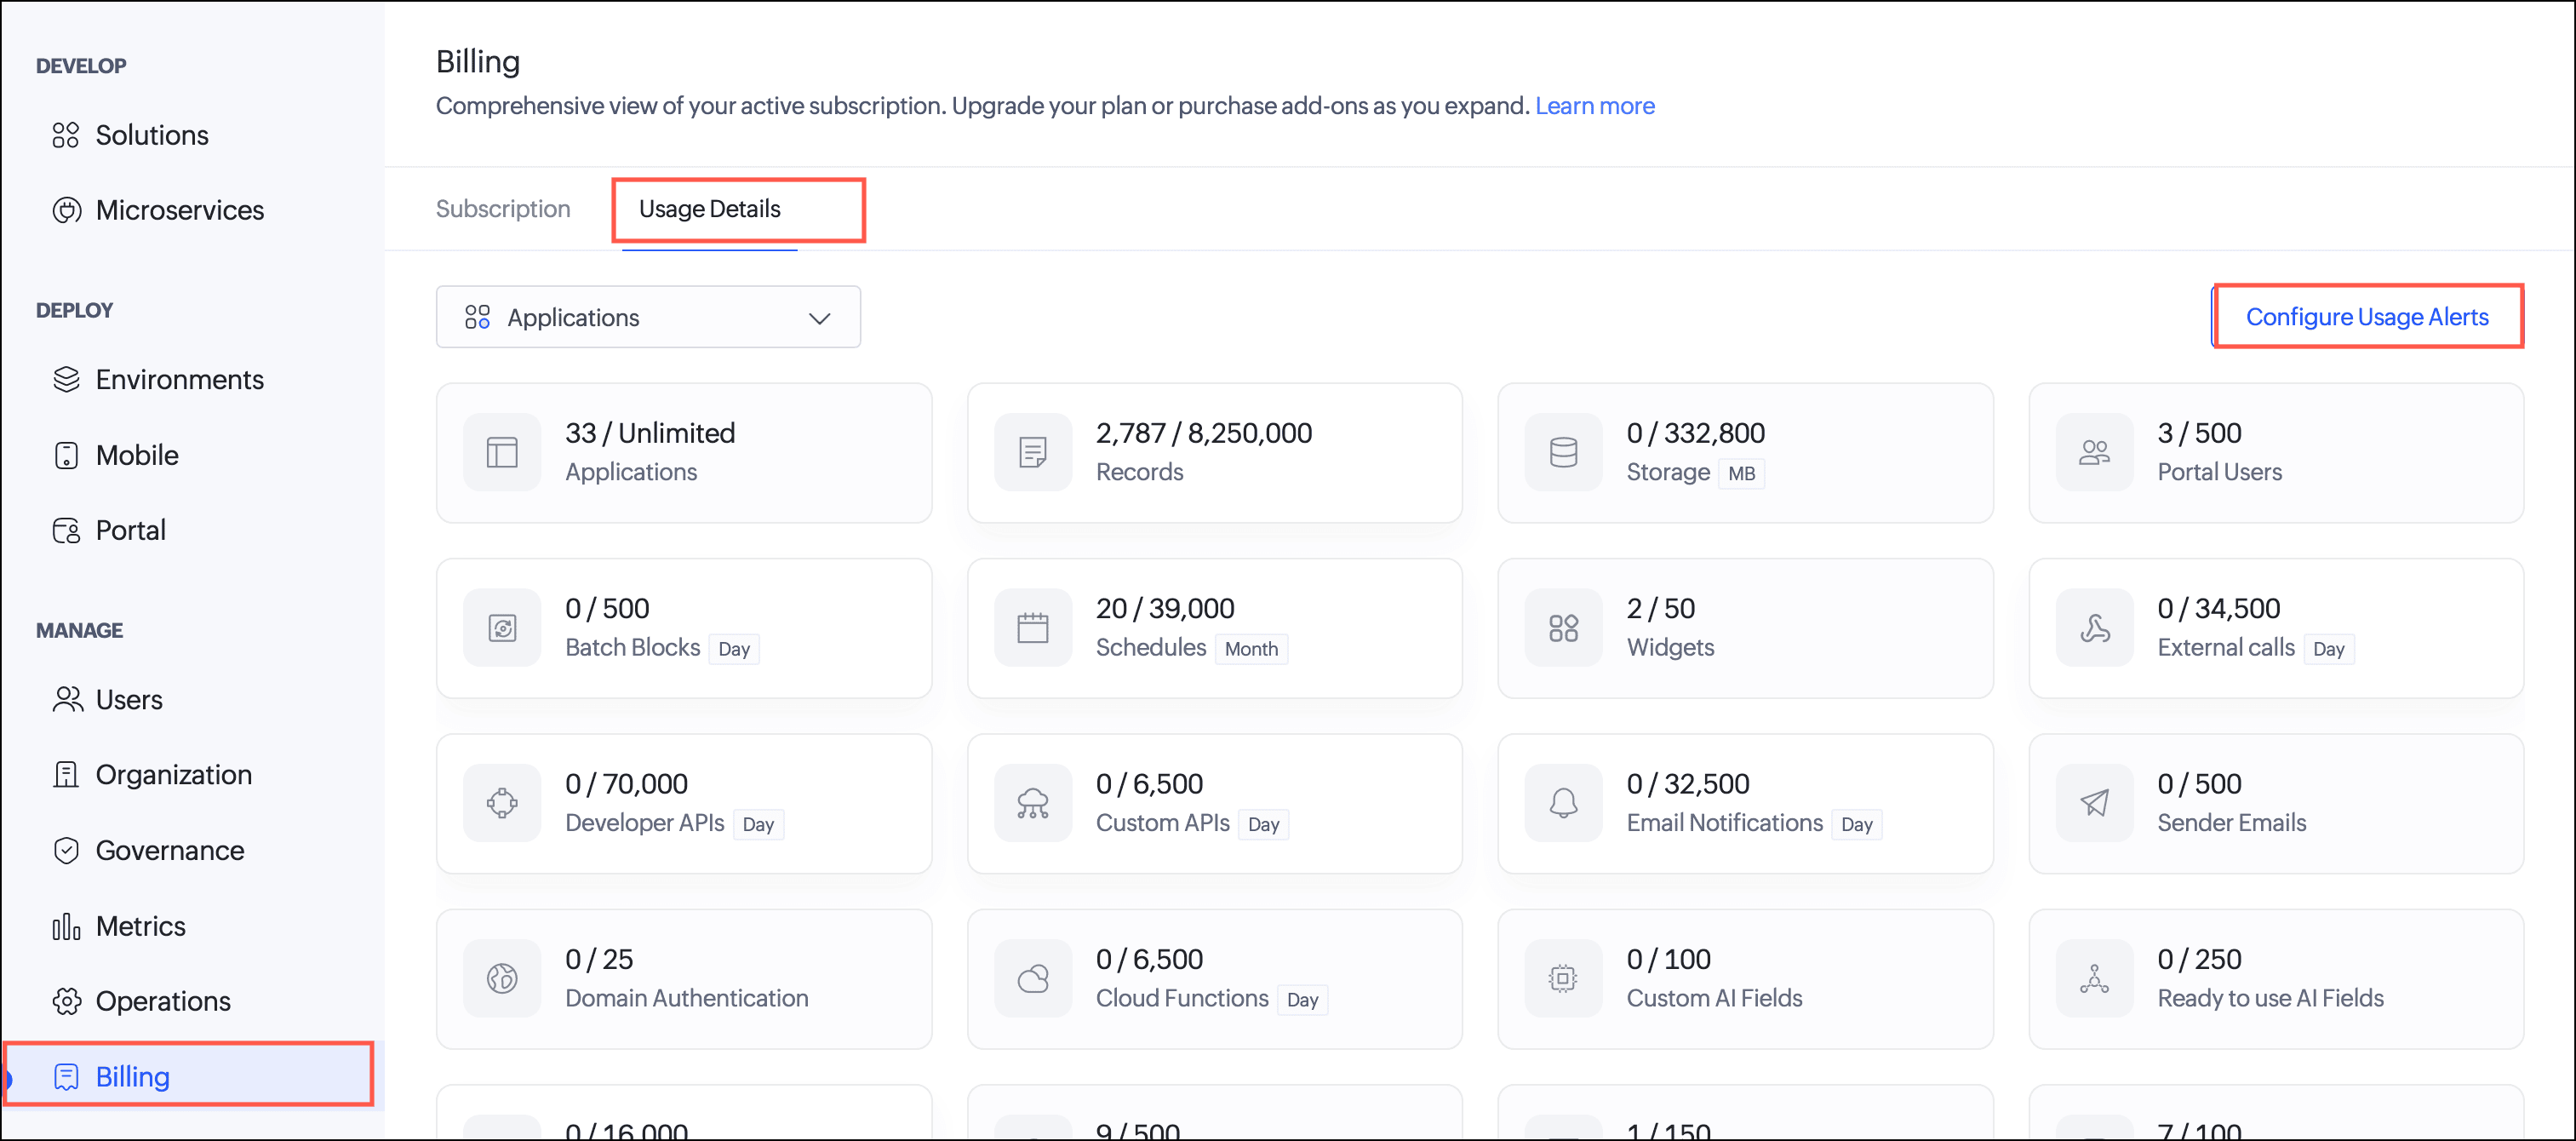Click the Solutions grid icon in sidebar

[x=66, y=135]
